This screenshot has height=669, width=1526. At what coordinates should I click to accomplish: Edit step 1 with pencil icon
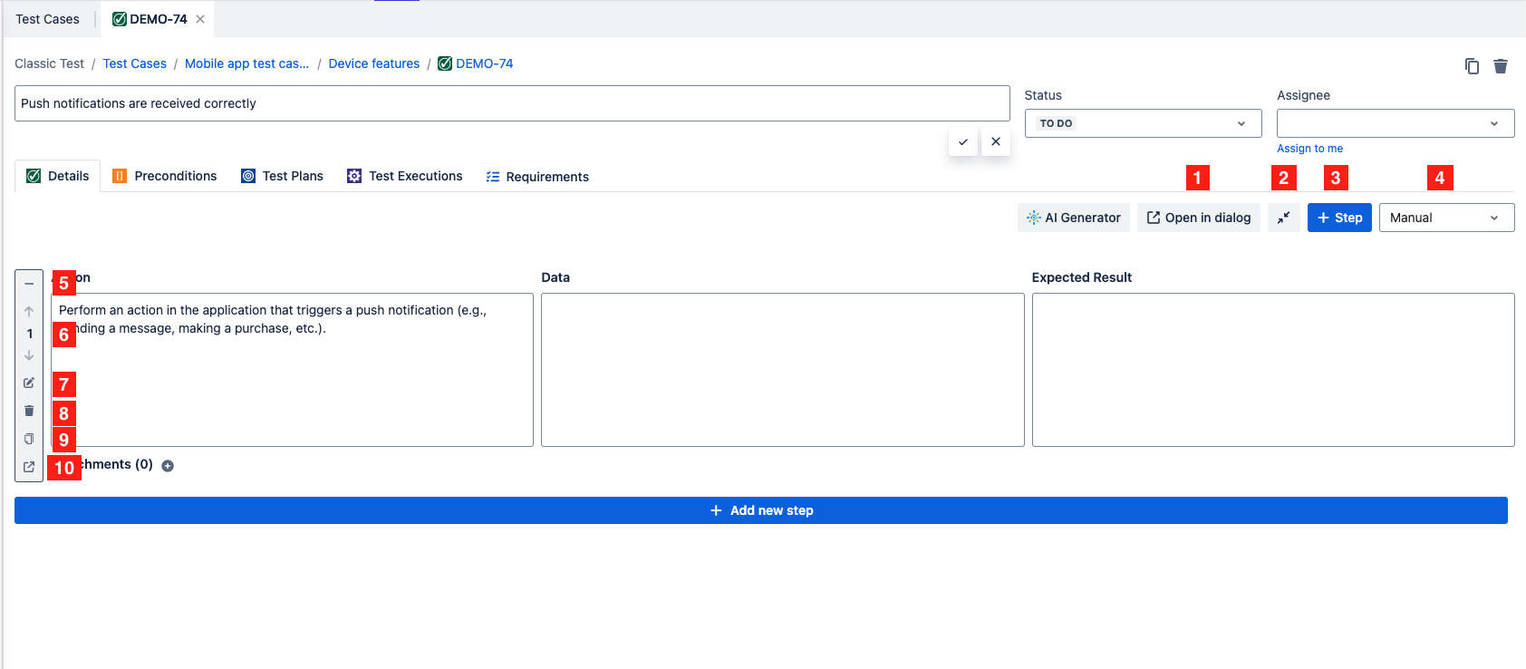29,383
